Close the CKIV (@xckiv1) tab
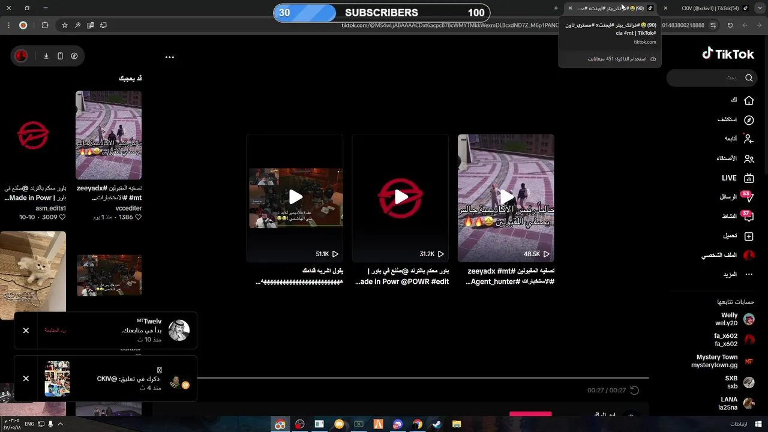The height and width of the screenshot is (432, 768). [x=665, y=8]
